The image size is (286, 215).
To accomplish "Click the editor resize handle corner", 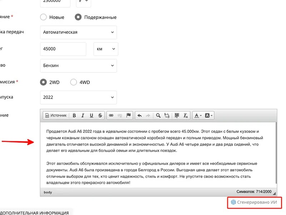I will [274, 193].
